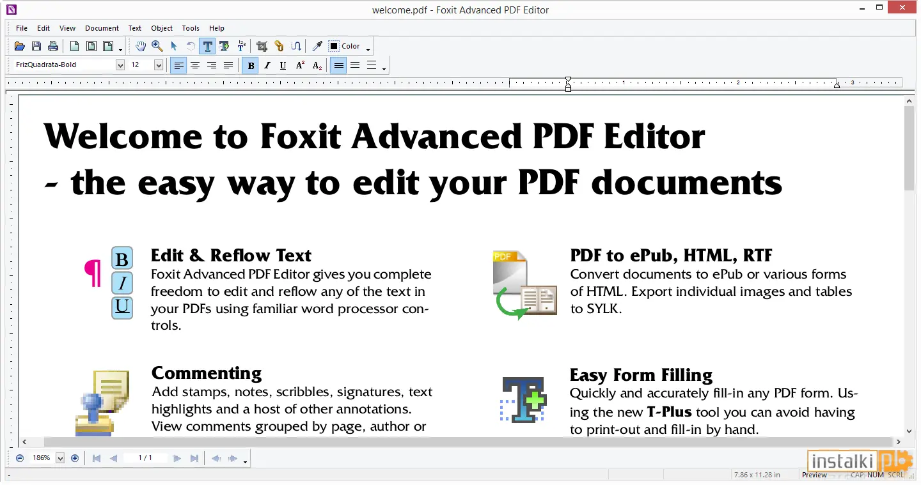Select the Hand pan tool
The width and height of the screenshot is (921, 485).
click(x=141, y=46)
